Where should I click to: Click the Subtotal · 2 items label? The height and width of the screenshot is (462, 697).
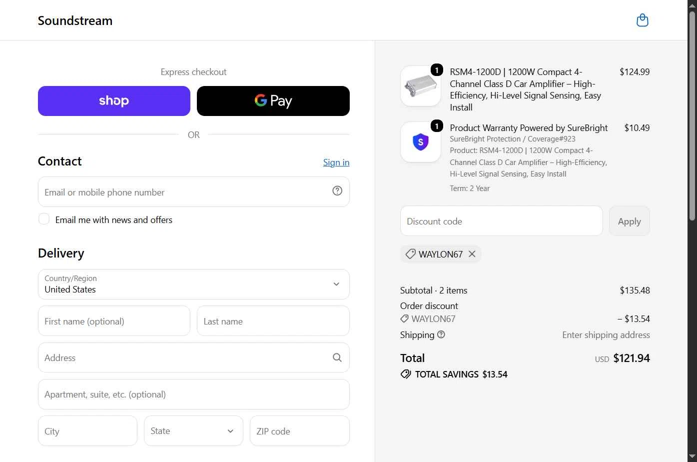pos(434,290)
